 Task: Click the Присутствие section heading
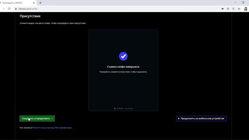click(x=30, y=16)
